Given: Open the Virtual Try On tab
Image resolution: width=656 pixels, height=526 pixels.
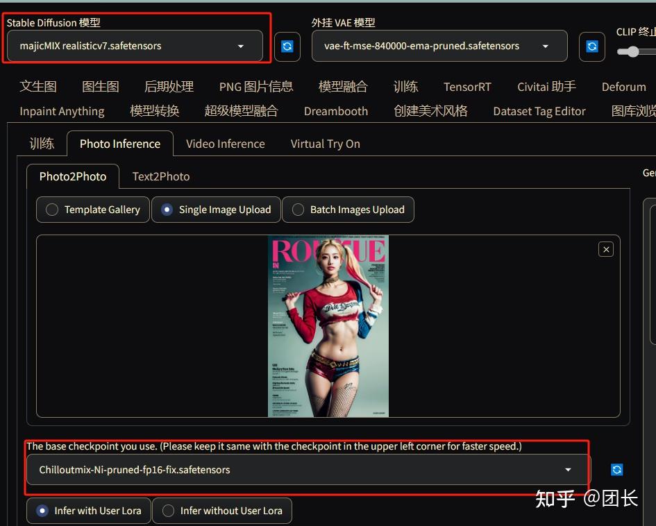Looking at the screenshot, I should tap(325, 144).
